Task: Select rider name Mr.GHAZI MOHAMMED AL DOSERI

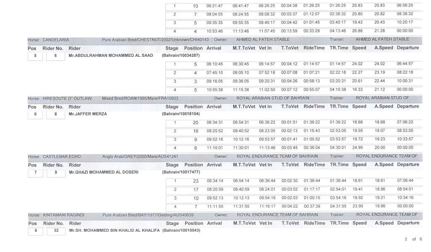Action: coord(104,172)
